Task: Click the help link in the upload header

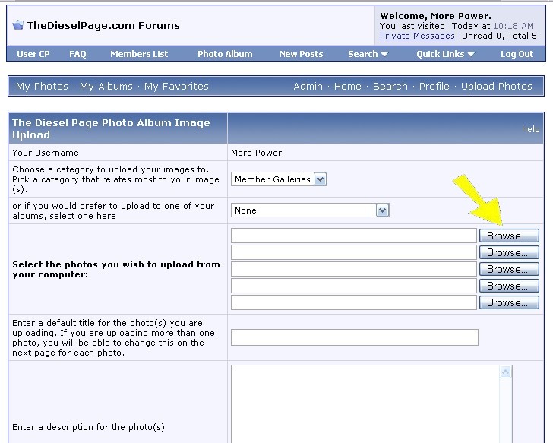Action: pyautogui.click(x=530, y=129)
